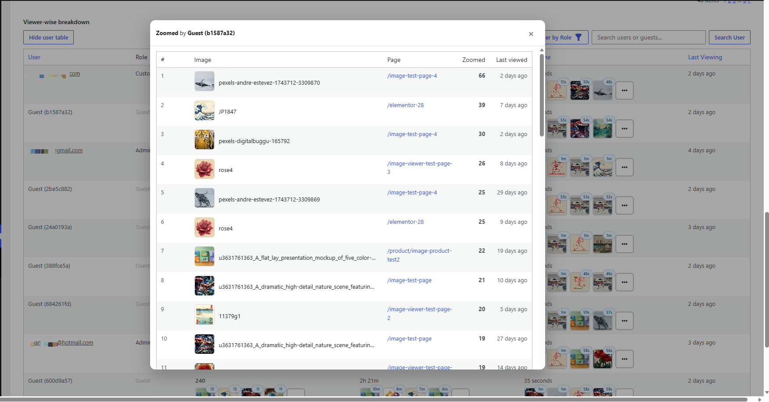
Task: Click the 53s thumbnail in Guest (2be5c882) row
Action: 580,206
